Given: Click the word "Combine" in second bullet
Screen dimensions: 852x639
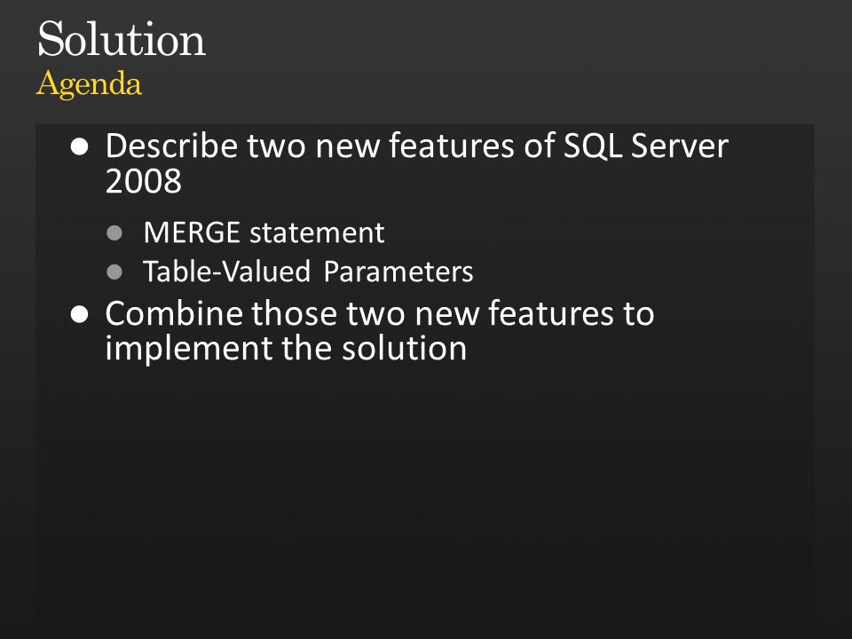Looking at the screenshot, I should (x=173, y=313).
